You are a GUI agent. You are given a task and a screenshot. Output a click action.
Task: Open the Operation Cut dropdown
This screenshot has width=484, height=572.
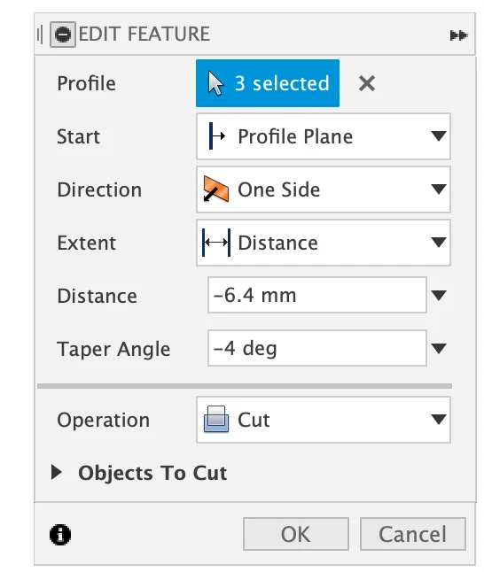point(324,420)
